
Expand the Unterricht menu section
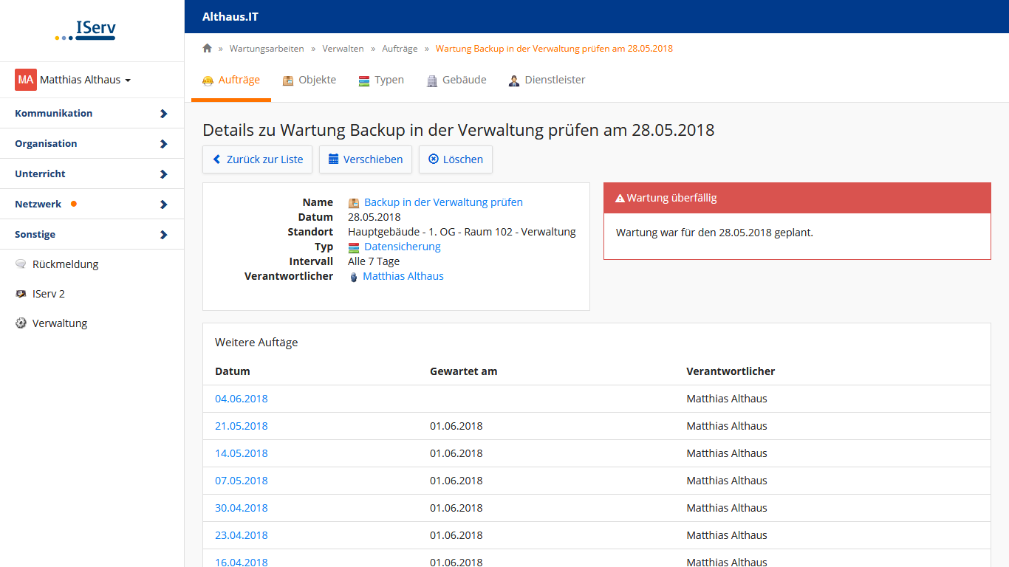(92, 173)
